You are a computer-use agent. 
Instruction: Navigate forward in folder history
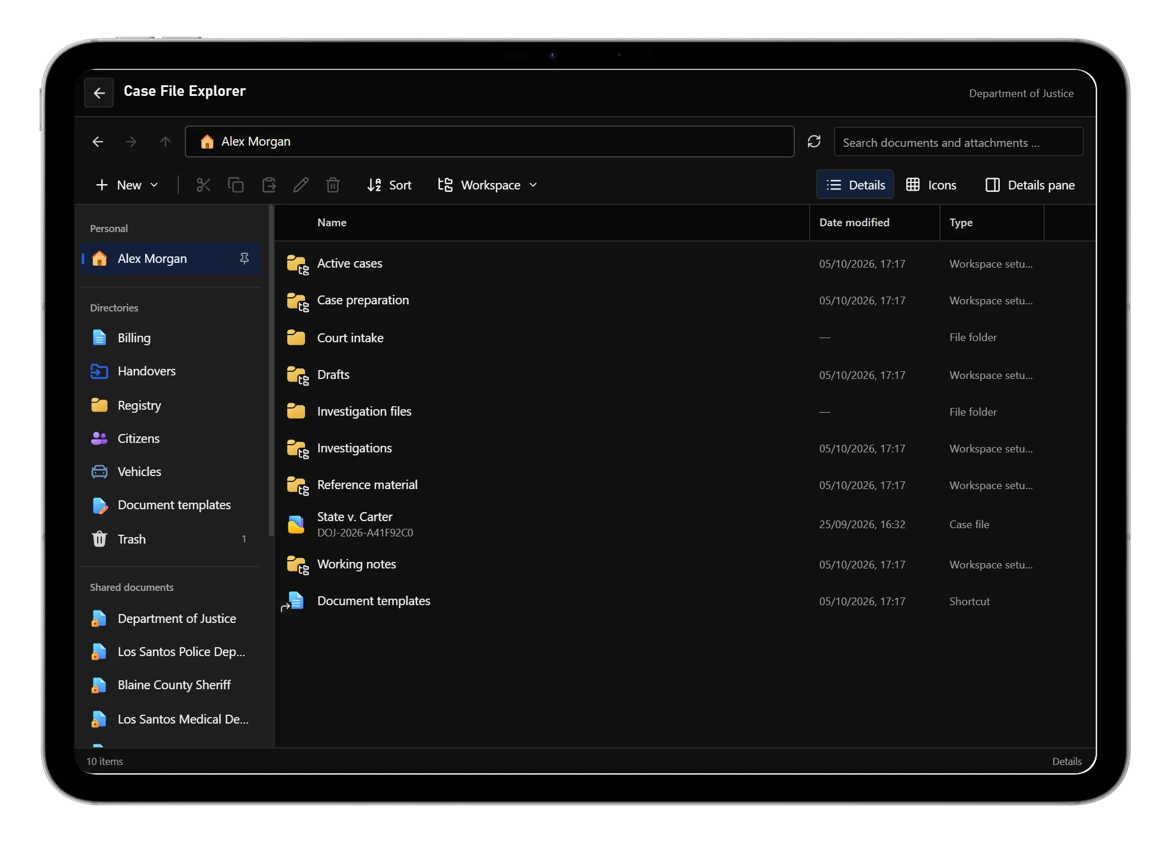(x=131, y=142)
